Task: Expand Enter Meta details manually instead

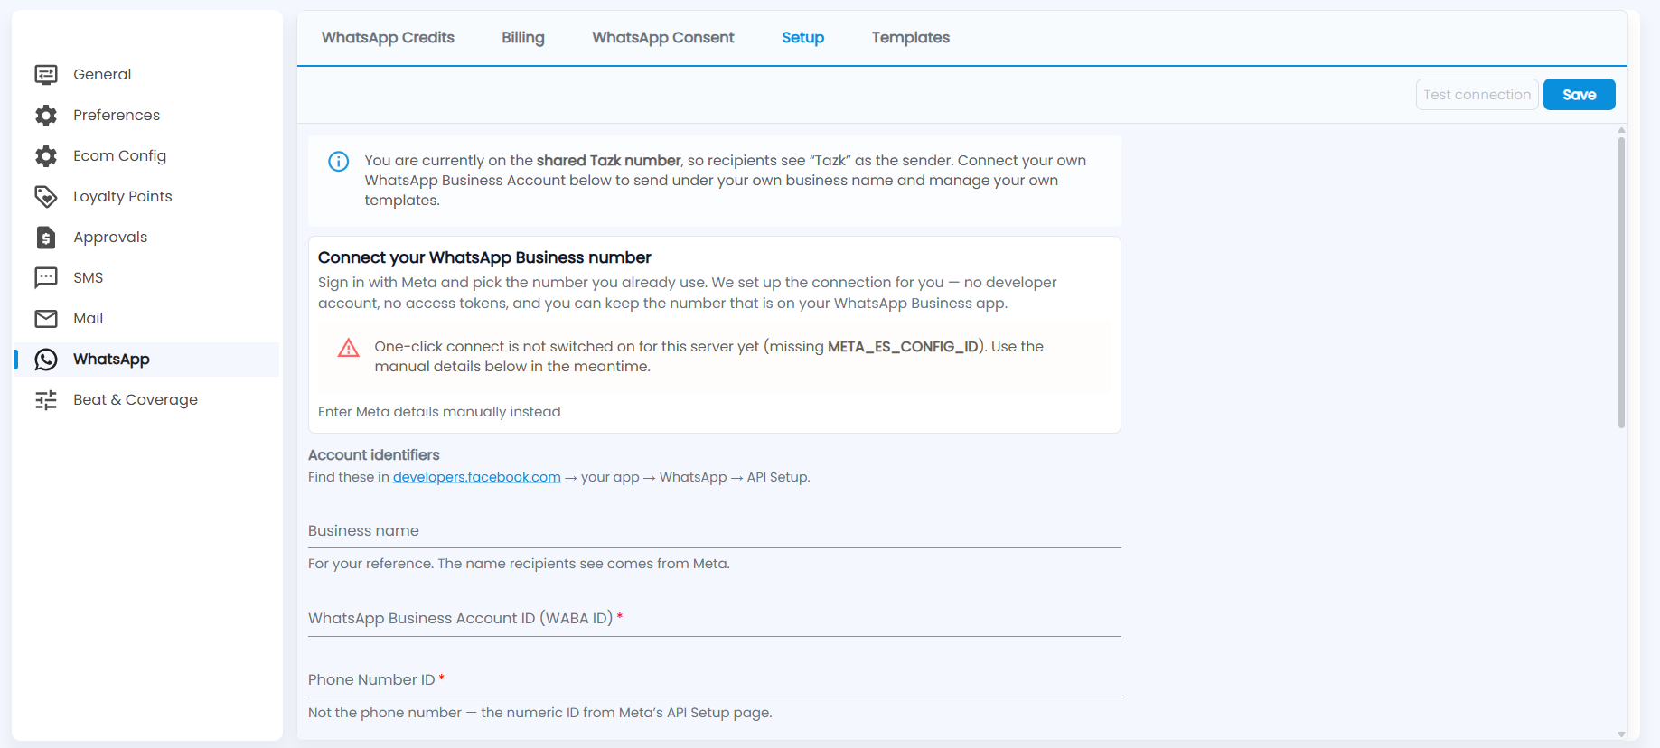Action: pos(439,412)
